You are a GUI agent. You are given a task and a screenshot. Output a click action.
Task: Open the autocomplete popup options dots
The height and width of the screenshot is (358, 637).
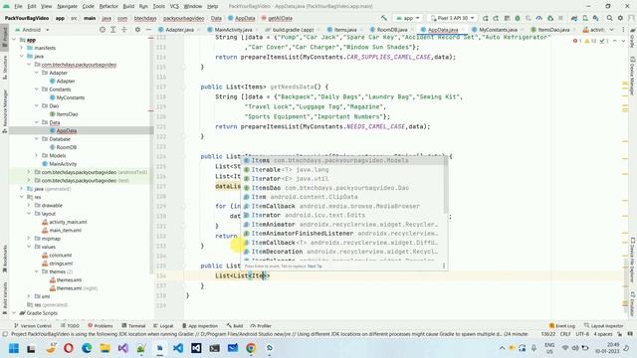point(444,266)
